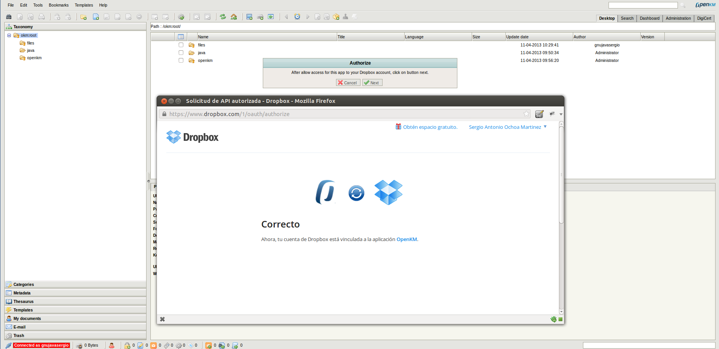Click the Uploader monitor toolbar icon
The height and width of the screenshot is (349, 719).
point(249,17)
